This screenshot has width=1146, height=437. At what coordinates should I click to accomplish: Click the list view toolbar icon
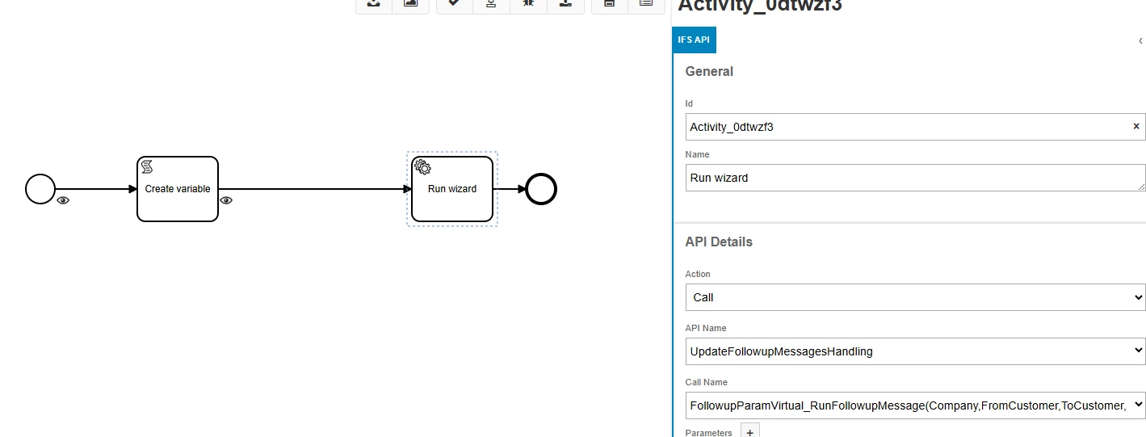(x=646, y=4)
